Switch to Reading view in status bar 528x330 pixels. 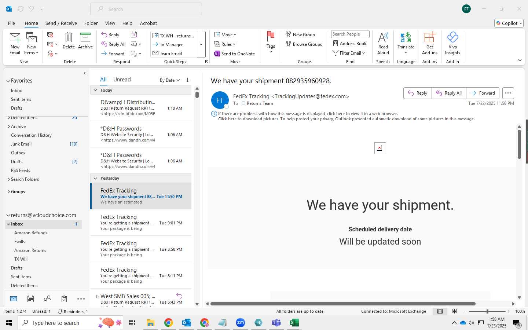click(x=454, y=311)
